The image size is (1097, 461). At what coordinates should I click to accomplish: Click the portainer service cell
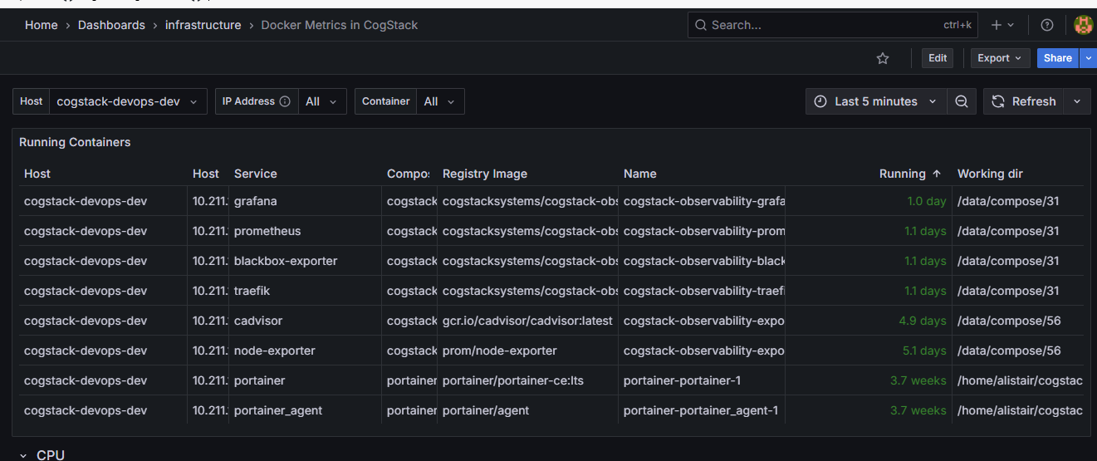(305, 380)
